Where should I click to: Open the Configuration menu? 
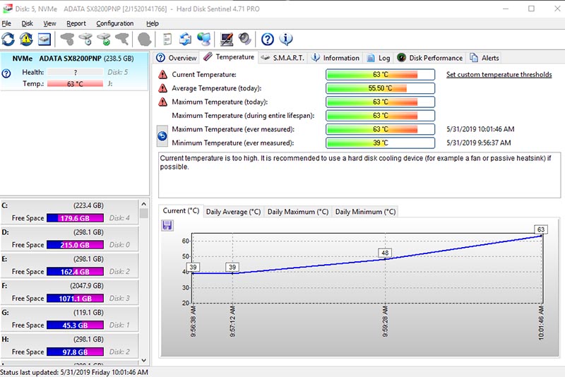pyautogui.click(x=115, y=23)
